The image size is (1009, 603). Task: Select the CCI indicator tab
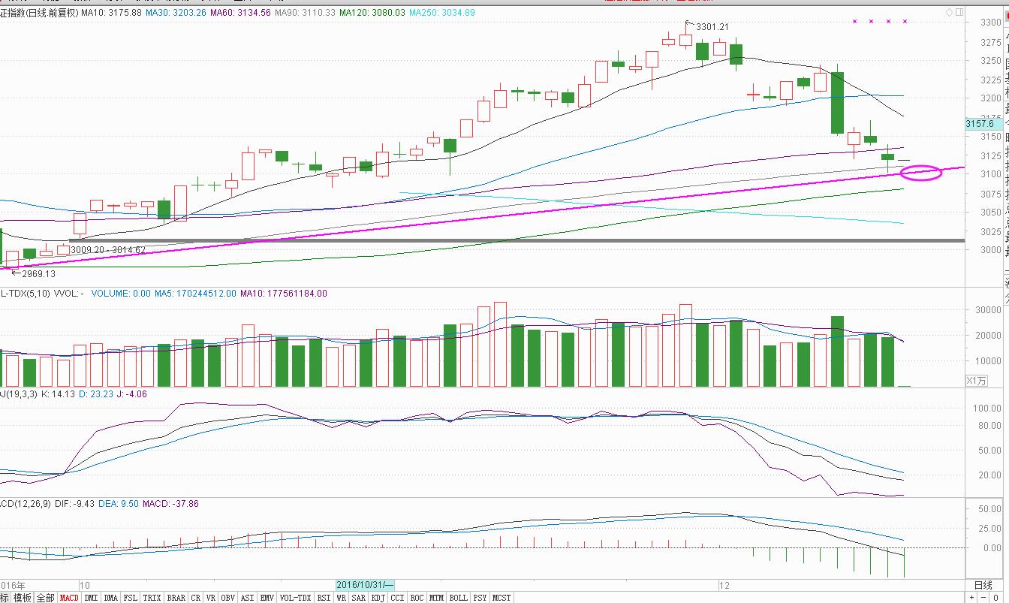(397, 598)
